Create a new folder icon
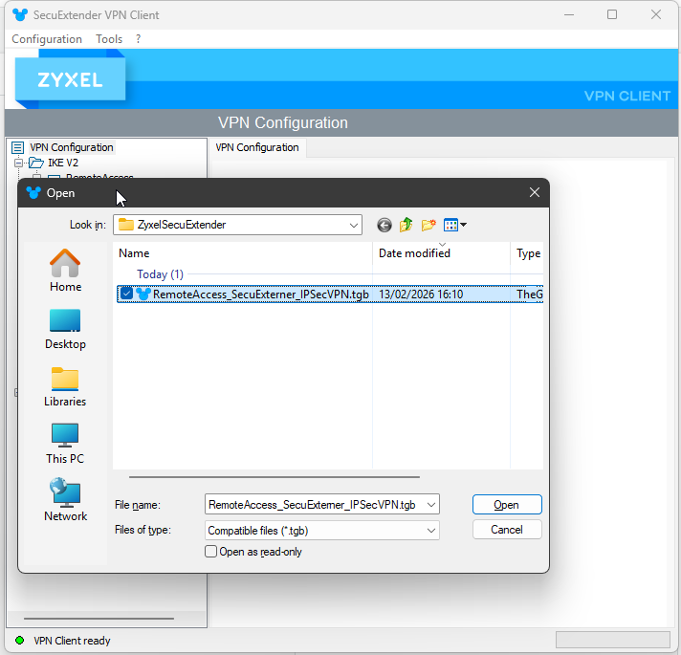This screenshot has height=655, width=681. coord(428,226)
